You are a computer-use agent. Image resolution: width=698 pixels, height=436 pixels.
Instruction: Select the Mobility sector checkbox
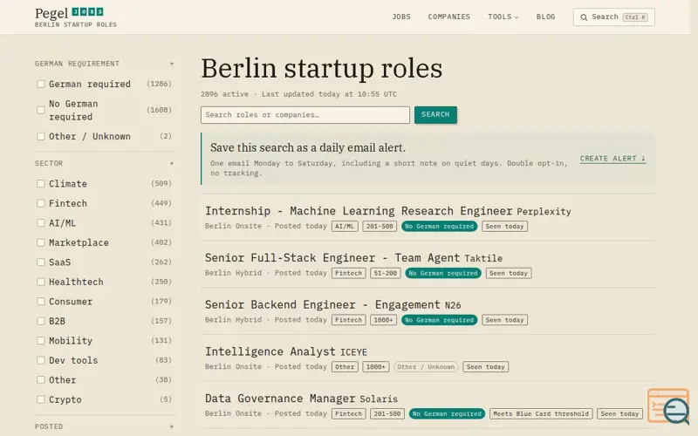pyautogui.click(x=40, y=340)
